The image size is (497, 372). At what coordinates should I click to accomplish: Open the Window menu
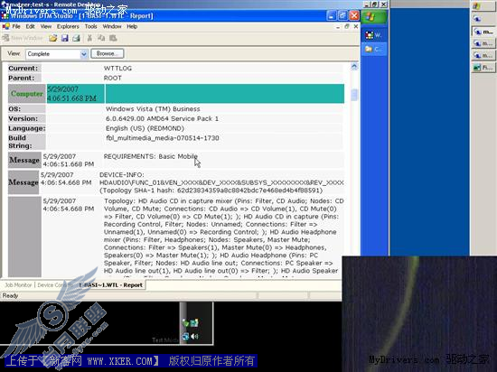coord(112,26)
